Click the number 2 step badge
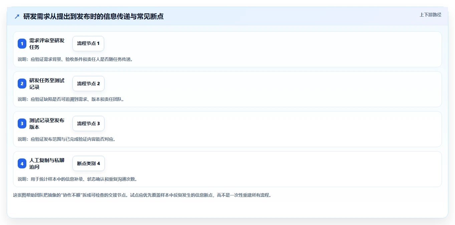Image resolution: width=455 pixels, height=225 pixels. (22, 84)
